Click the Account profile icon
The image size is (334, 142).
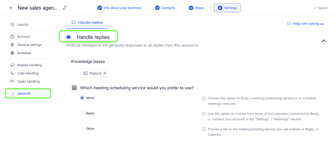[x=12, y=36]
